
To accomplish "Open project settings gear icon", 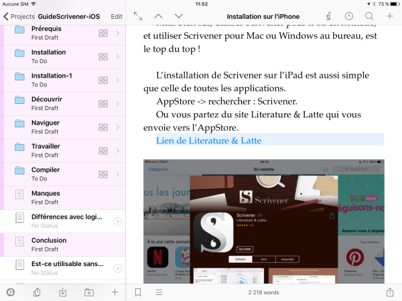I will pyautogui.click(x=11, y=292).
